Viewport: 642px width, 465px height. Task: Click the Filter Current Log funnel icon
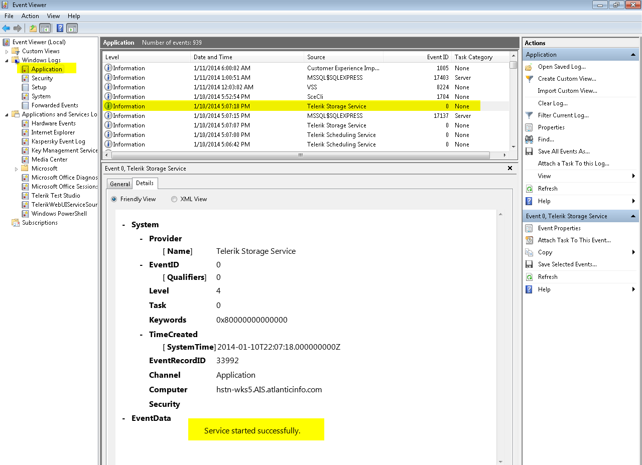click(529, 115)
